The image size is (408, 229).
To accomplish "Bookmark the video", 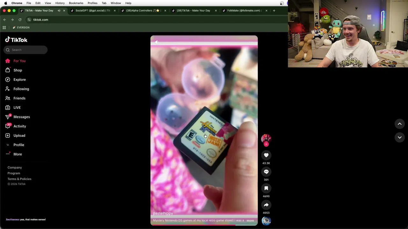I will (x=266, y=188).
